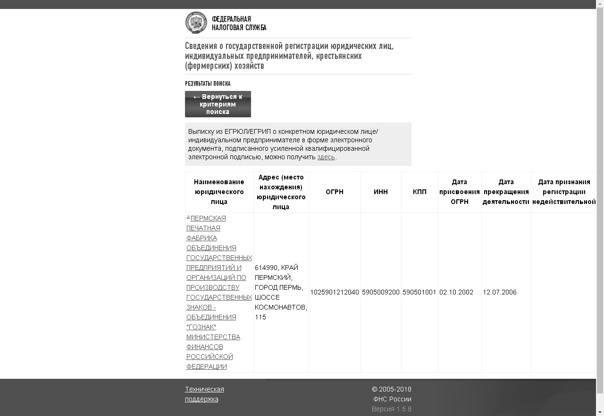Screen dimensions: 604x416
Task: Click the Дата признания регистрации недействительной header
Action: 564,192
